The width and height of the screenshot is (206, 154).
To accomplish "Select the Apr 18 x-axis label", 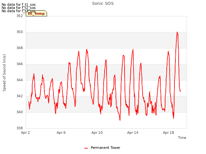I will click(x=168, y=133).
